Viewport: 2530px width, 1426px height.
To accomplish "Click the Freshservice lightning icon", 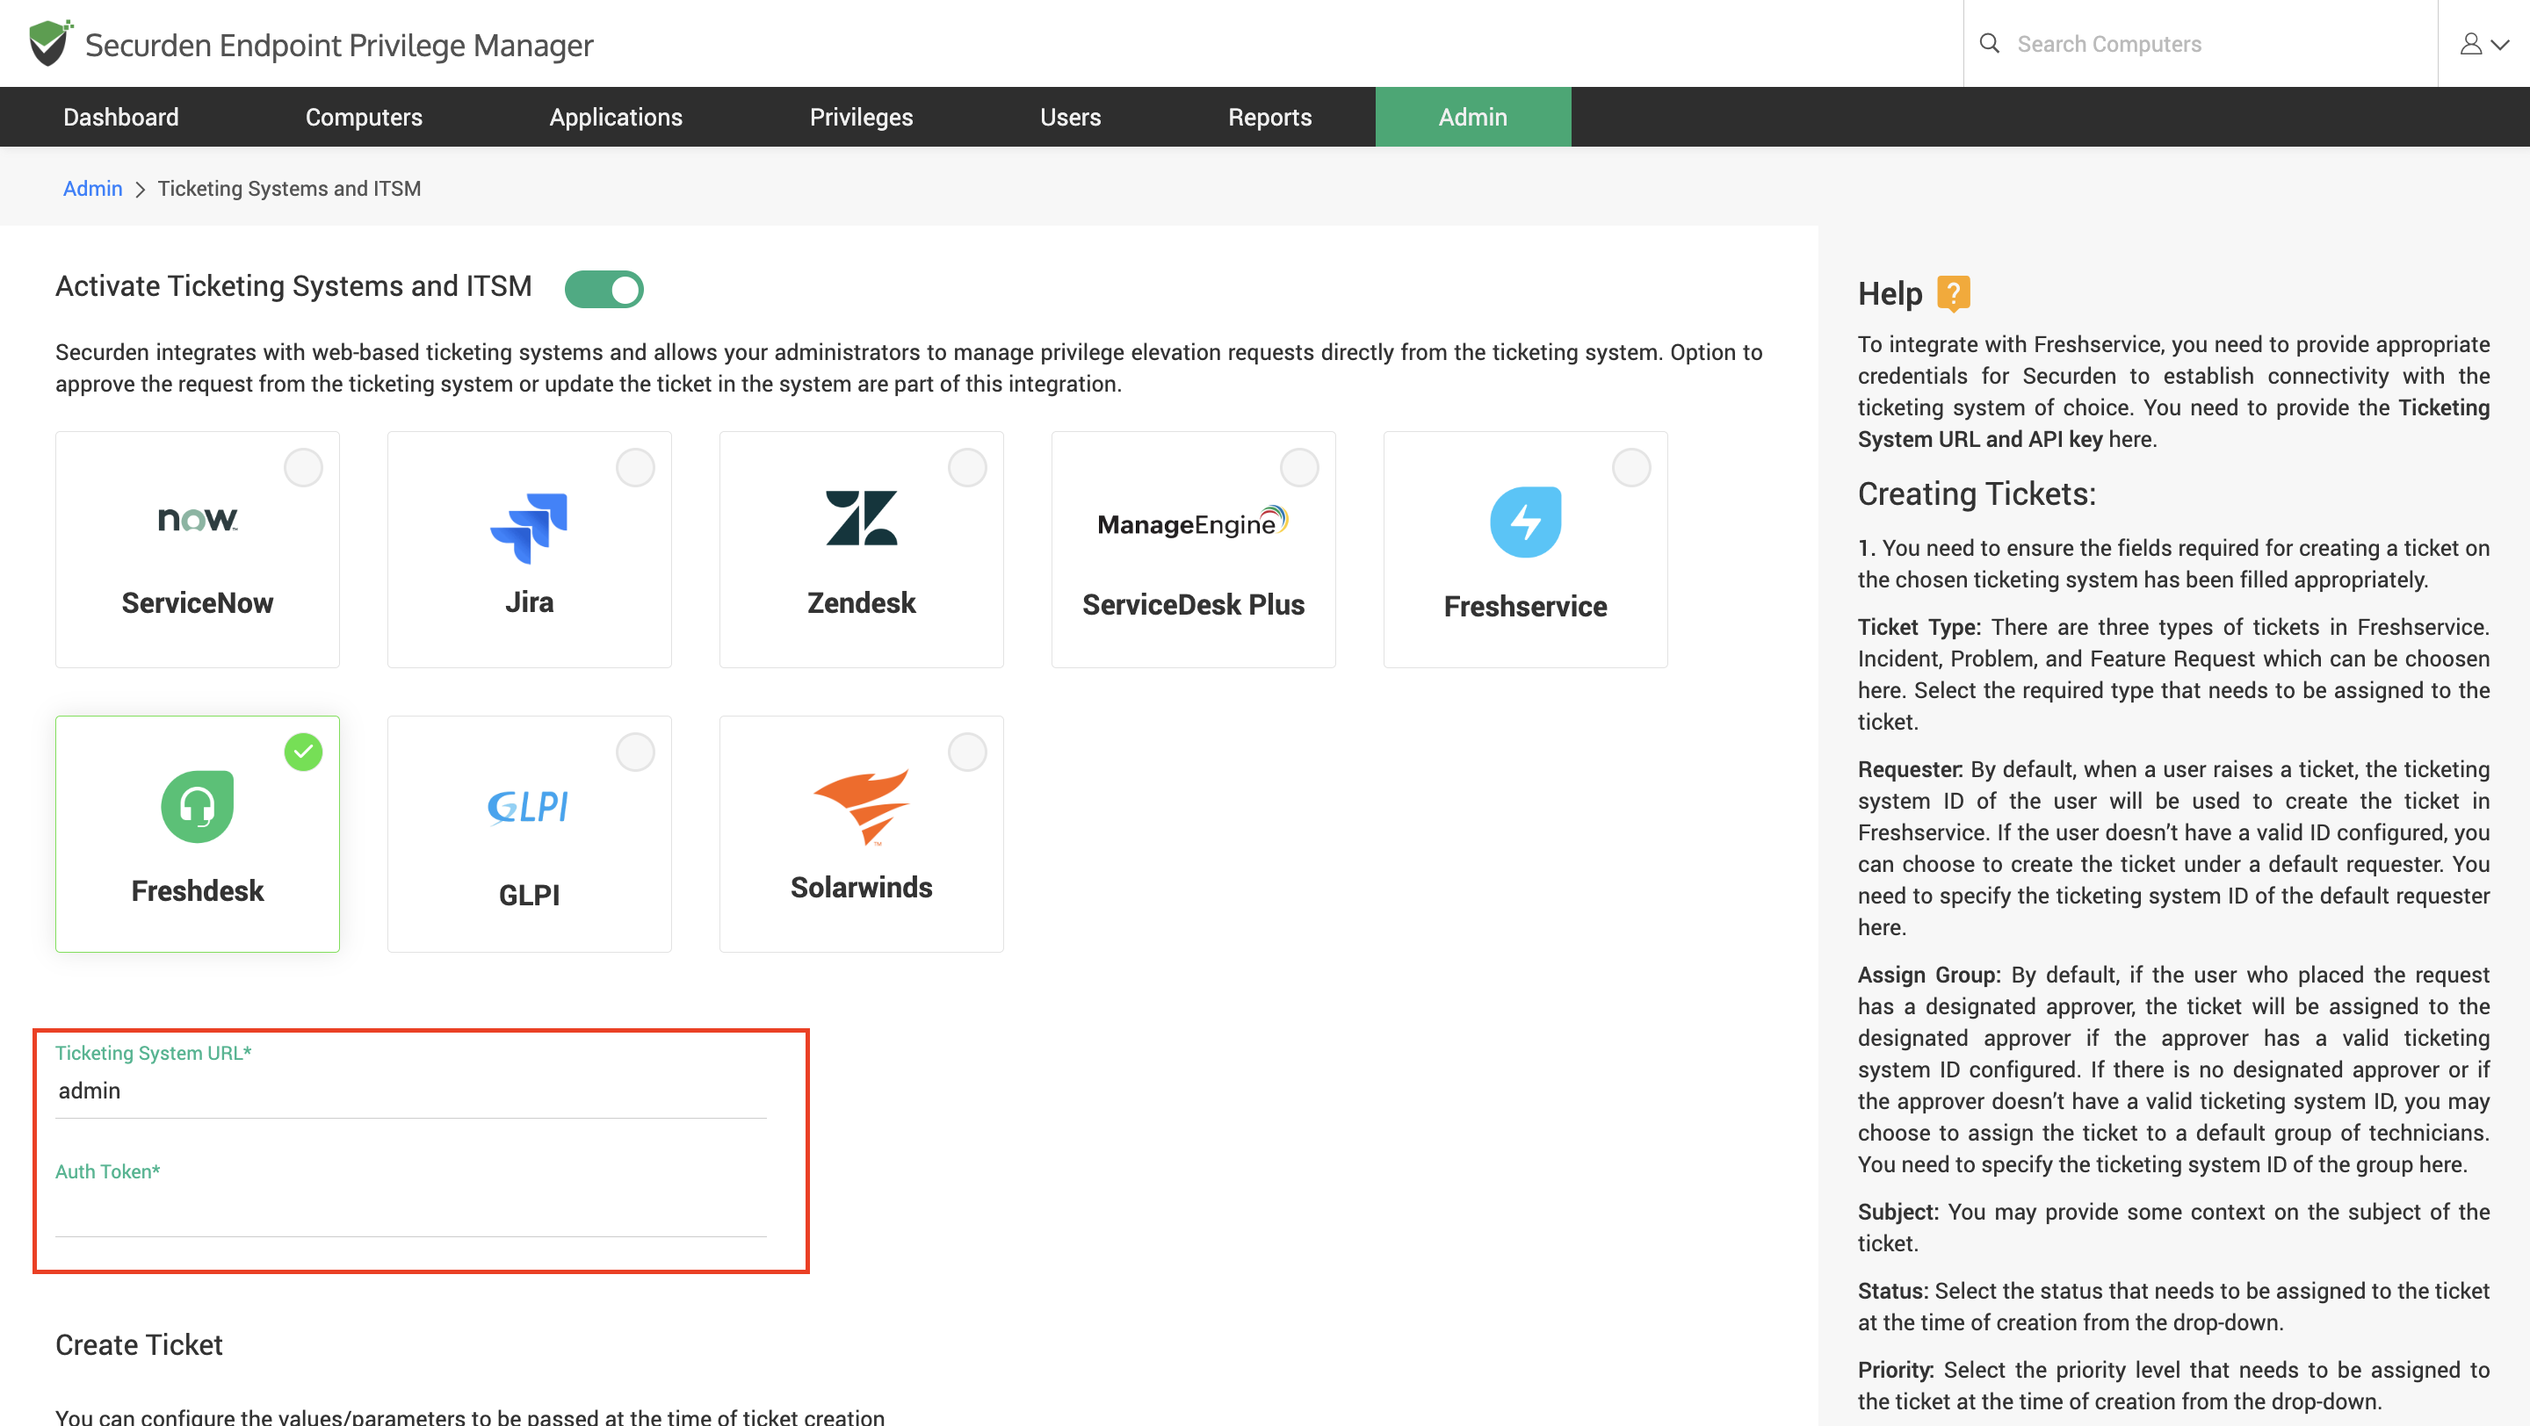I will pyautogui.click(x=1525, y=522).
